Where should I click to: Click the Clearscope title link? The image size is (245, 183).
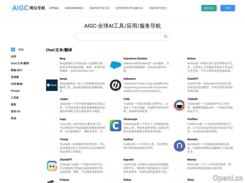pos(130,119)
